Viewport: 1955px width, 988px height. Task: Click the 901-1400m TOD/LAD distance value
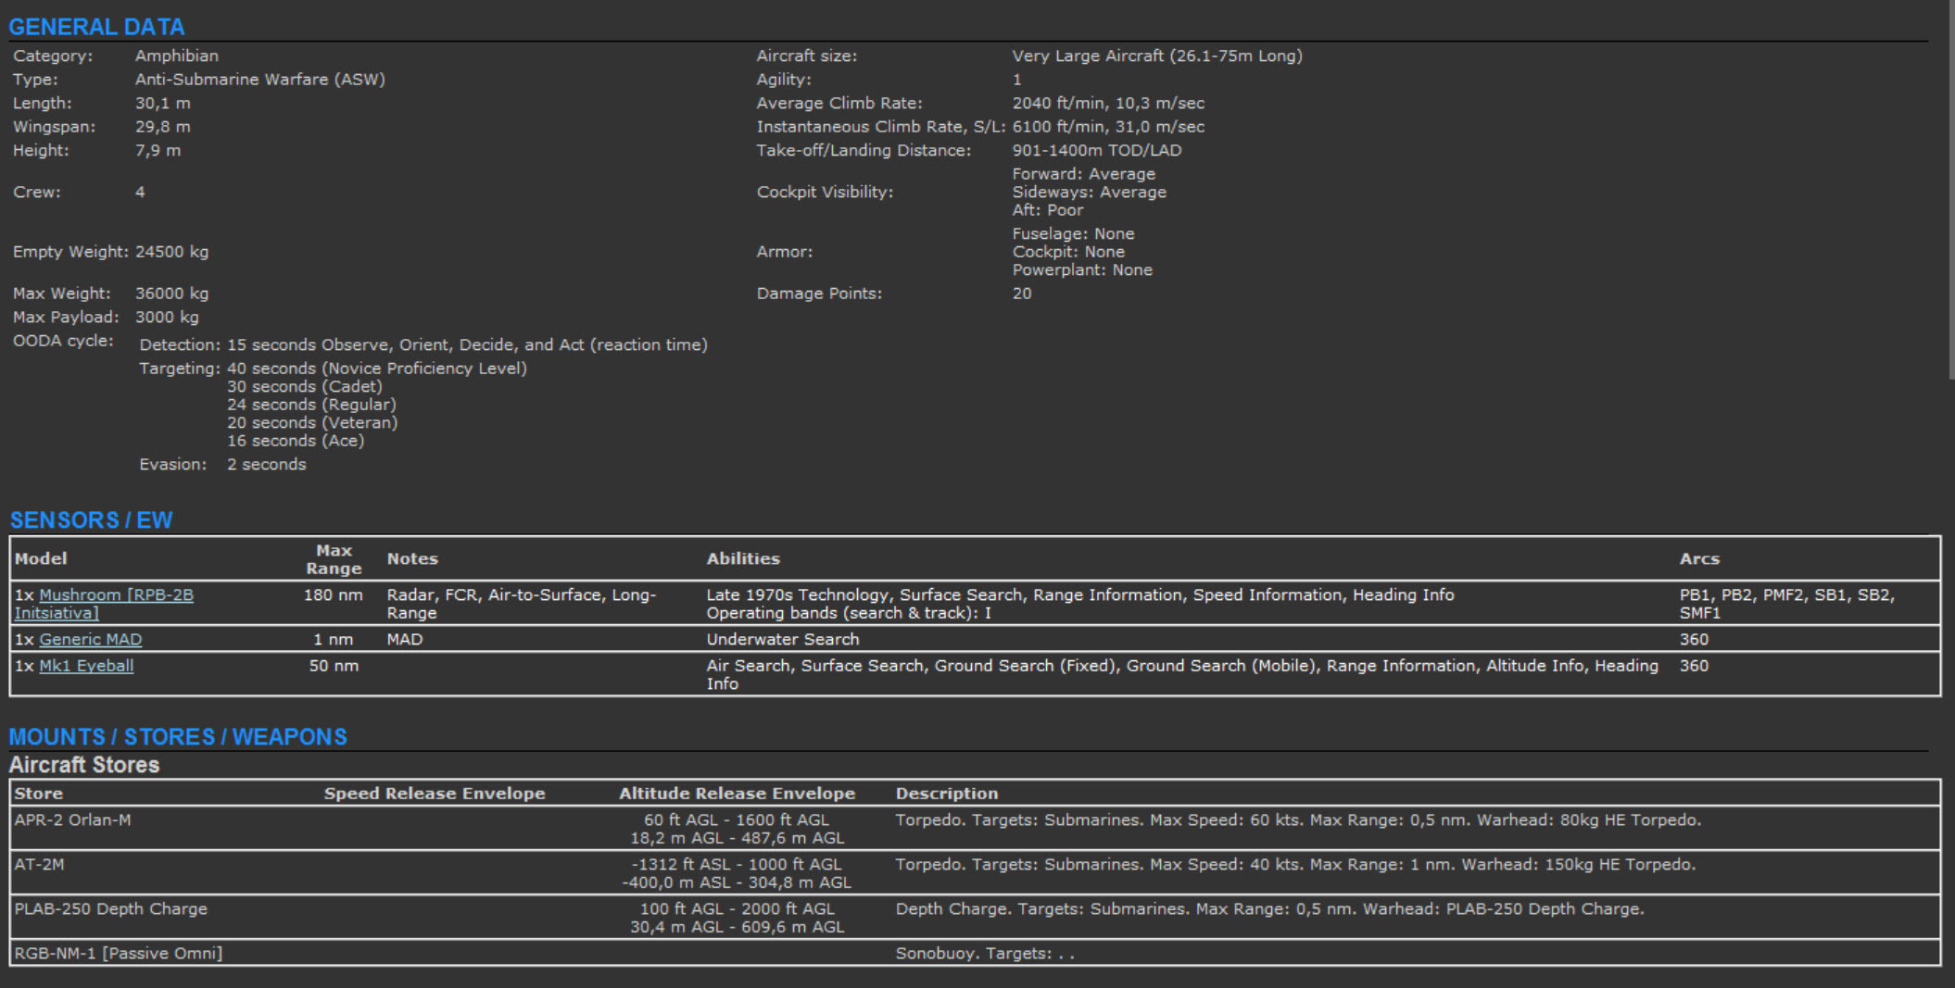pyautogui.click(x=1097, y=150)
